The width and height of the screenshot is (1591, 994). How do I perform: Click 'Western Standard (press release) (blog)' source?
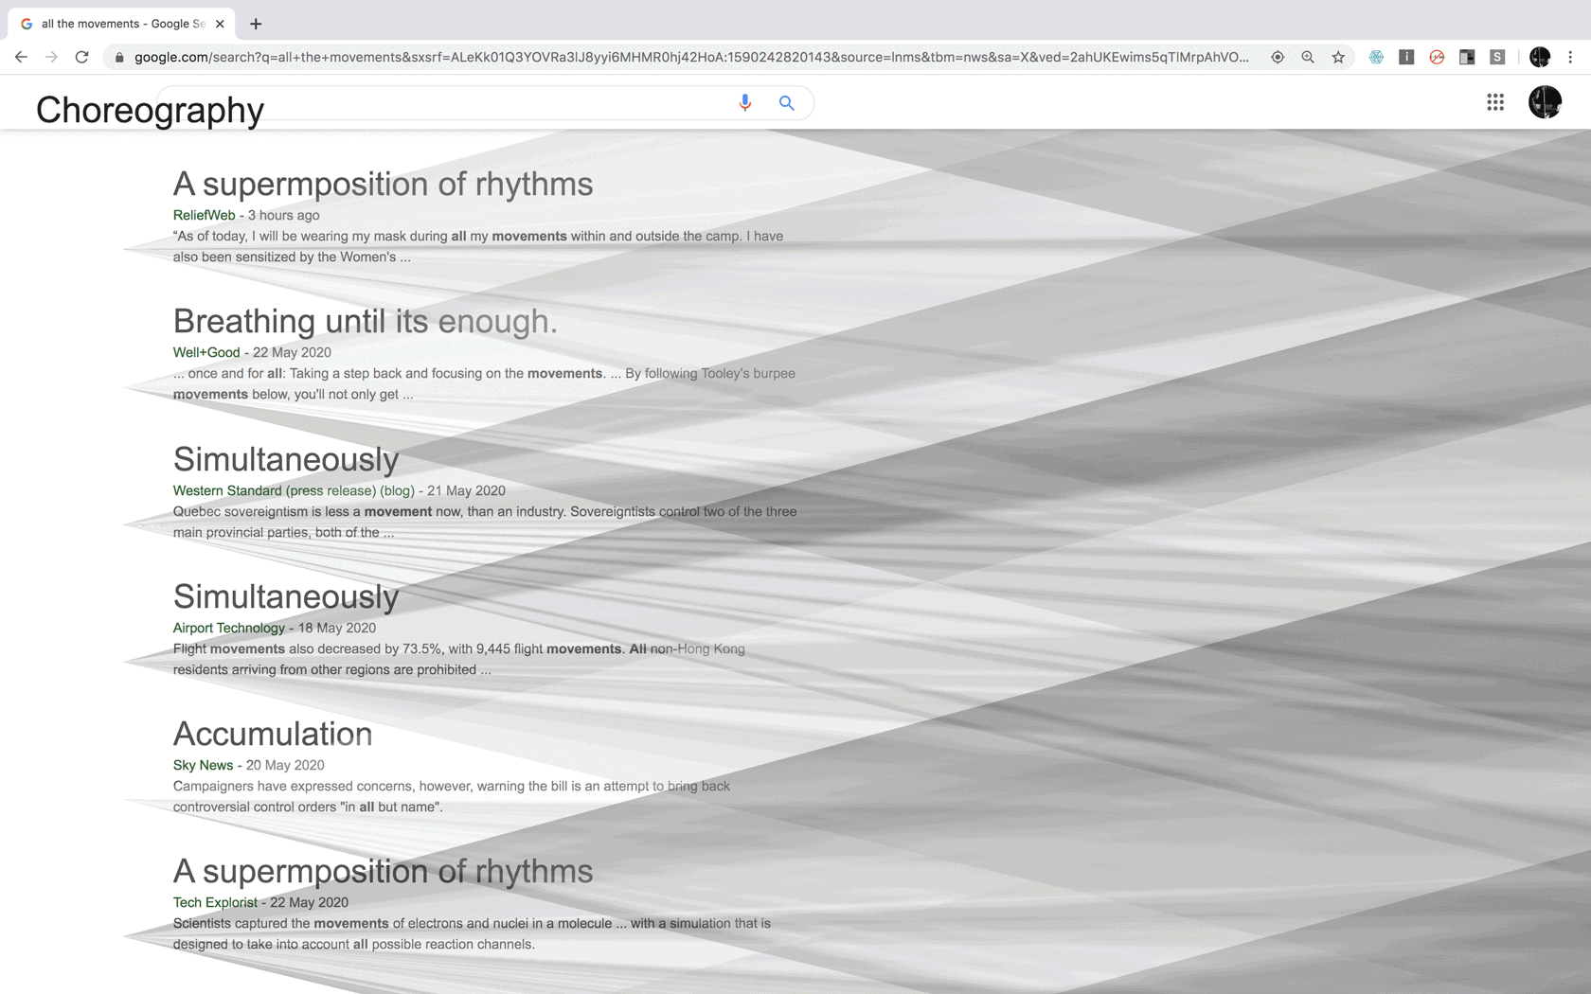(x=294, y=490)
